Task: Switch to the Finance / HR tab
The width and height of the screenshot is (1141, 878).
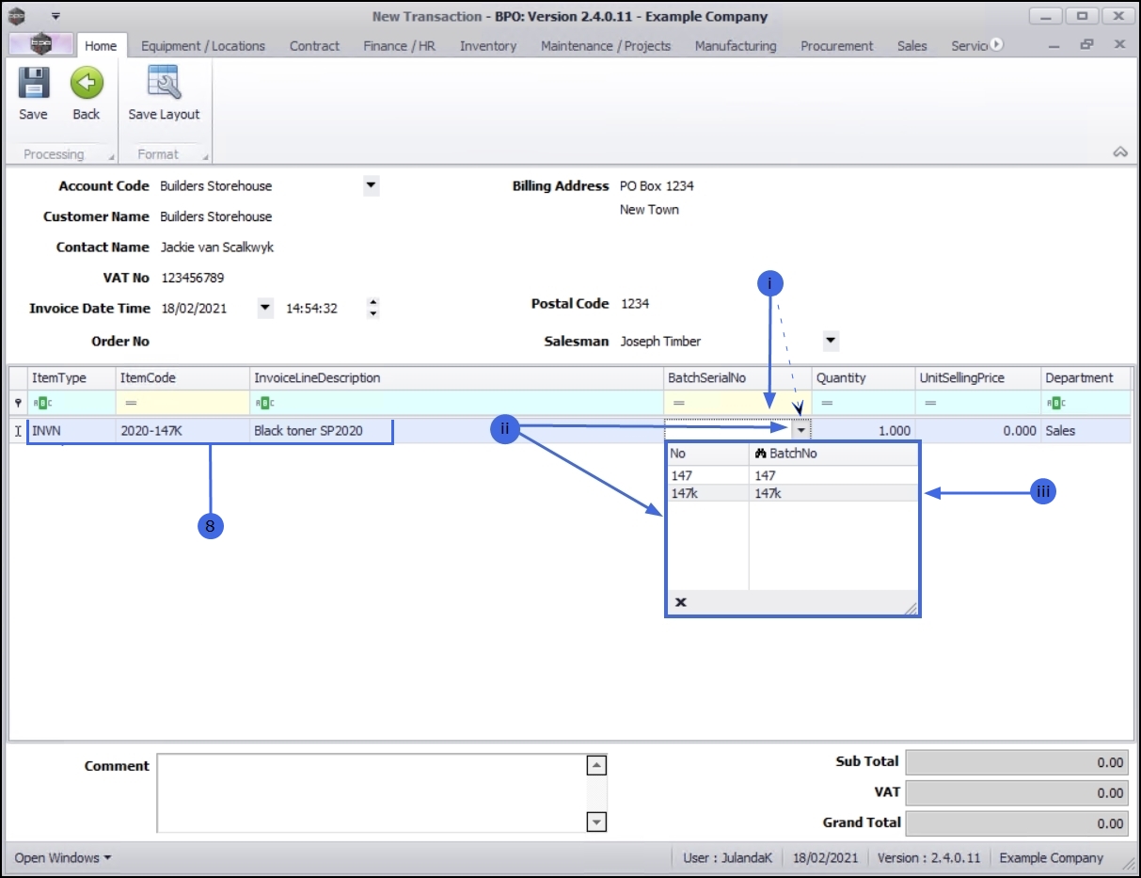Action: pyautogui.click(x=399, y=45)
